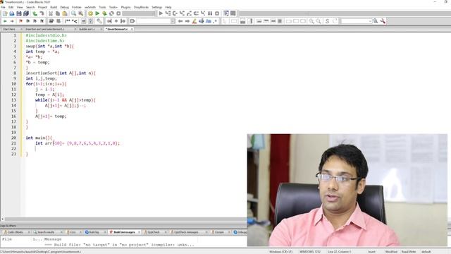
Task: Switch to the Start here tab
Action: click(x=9, y=30)
